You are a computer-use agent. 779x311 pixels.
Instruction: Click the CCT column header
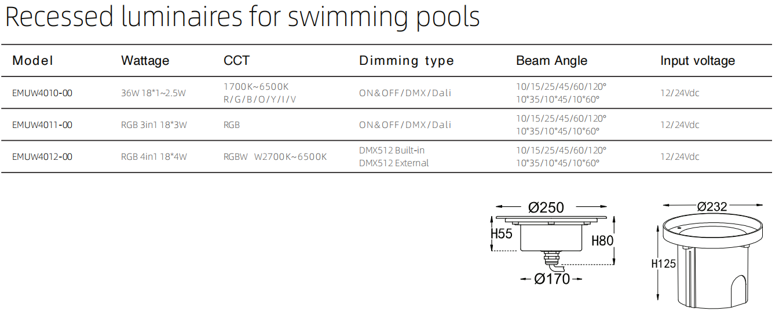tap(236, 61)
